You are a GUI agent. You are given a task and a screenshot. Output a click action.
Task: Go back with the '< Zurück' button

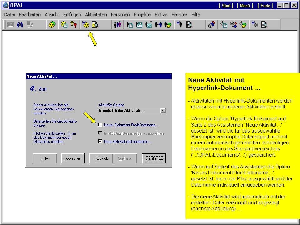[101, 158]
